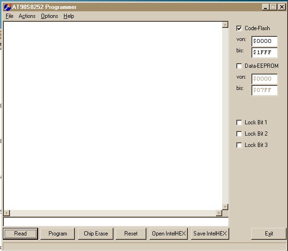Maximize the Programmer window
Screen dimensions: 288x251
273,7
